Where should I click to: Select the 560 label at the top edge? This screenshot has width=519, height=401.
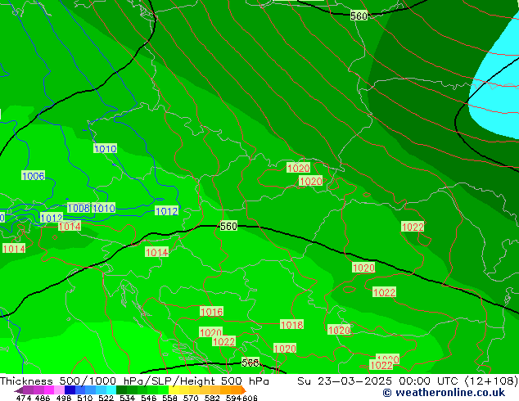point(359,16)
